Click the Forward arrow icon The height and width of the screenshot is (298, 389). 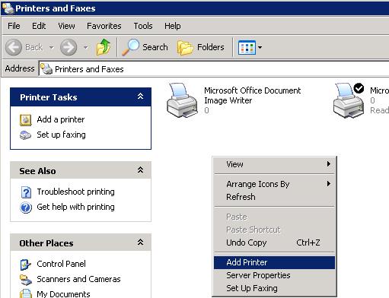[x=69, y=47]
